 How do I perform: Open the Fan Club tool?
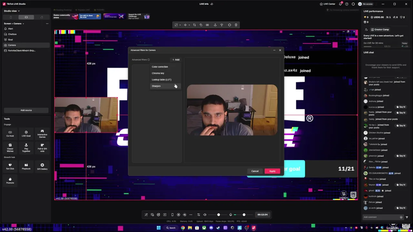point(10,167)
